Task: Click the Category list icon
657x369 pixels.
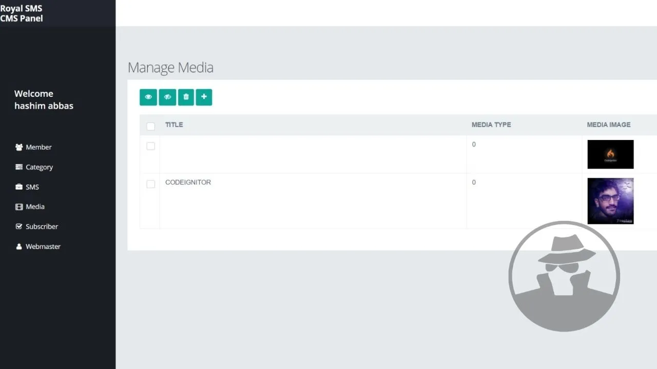Action: [x=19, y=167]
